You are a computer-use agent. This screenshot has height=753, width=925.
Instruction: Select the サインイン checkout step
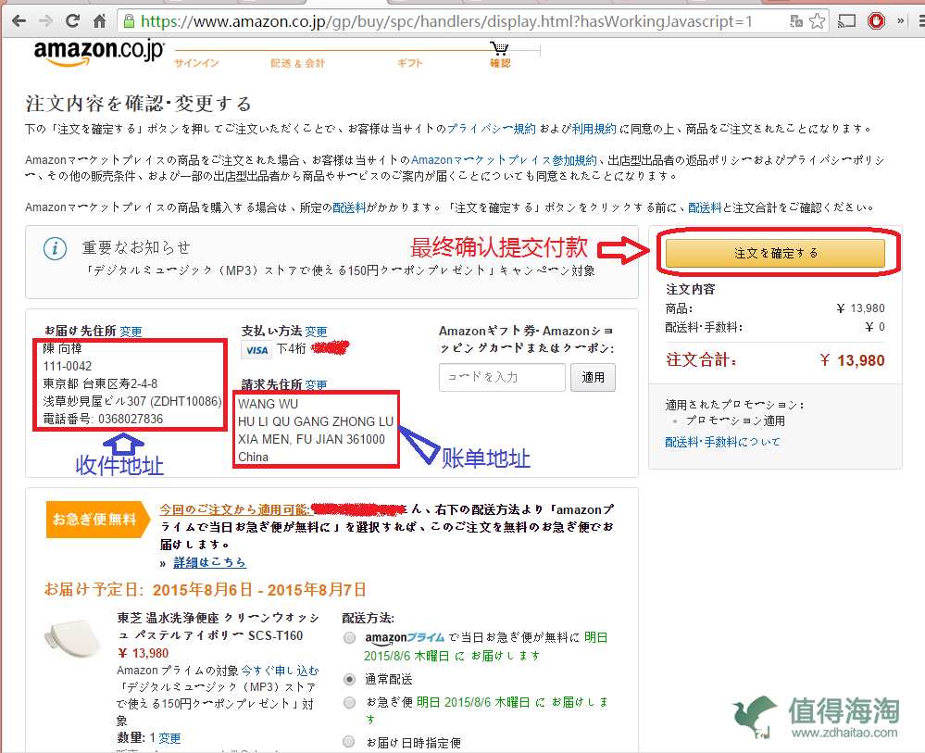pos(196,63)
